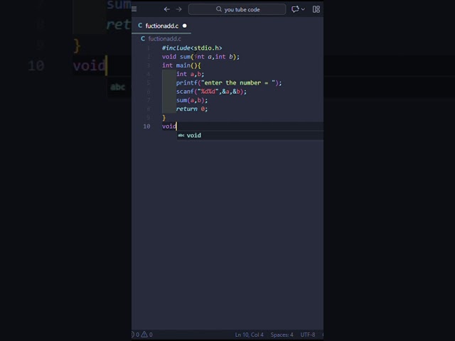Select the 'void' autocomplete suggestion
The height and width of the screenshot is (341, 455).
coord(194,135)
